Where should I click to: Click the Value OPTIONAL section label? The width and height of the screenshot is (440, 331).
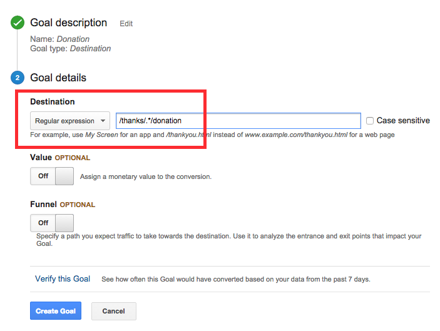60,158
